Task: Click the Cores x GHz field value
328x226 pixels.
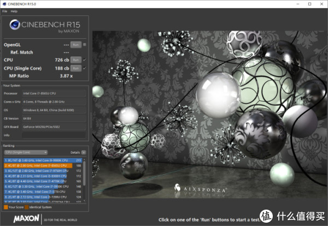Action: [54, 102]
